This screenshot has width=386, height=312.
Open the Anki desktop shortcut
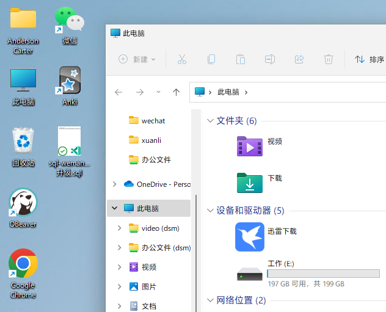coord(70,85)
